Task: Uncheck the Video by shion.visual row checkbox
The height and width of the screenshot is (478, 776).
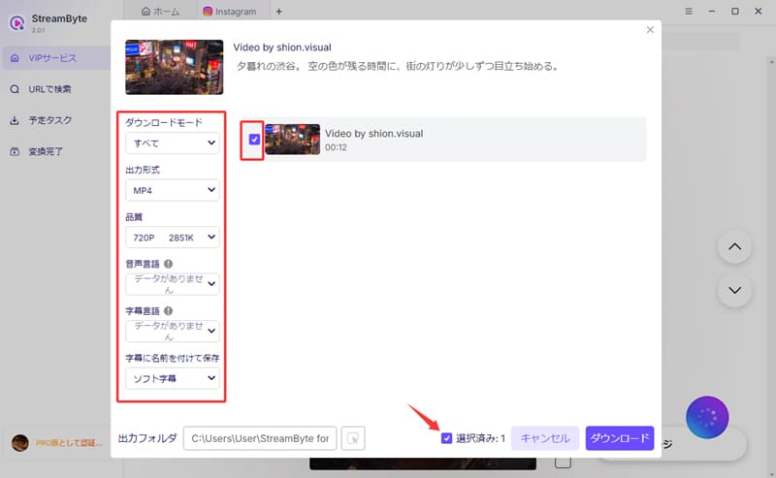Action: click(254, 140)
